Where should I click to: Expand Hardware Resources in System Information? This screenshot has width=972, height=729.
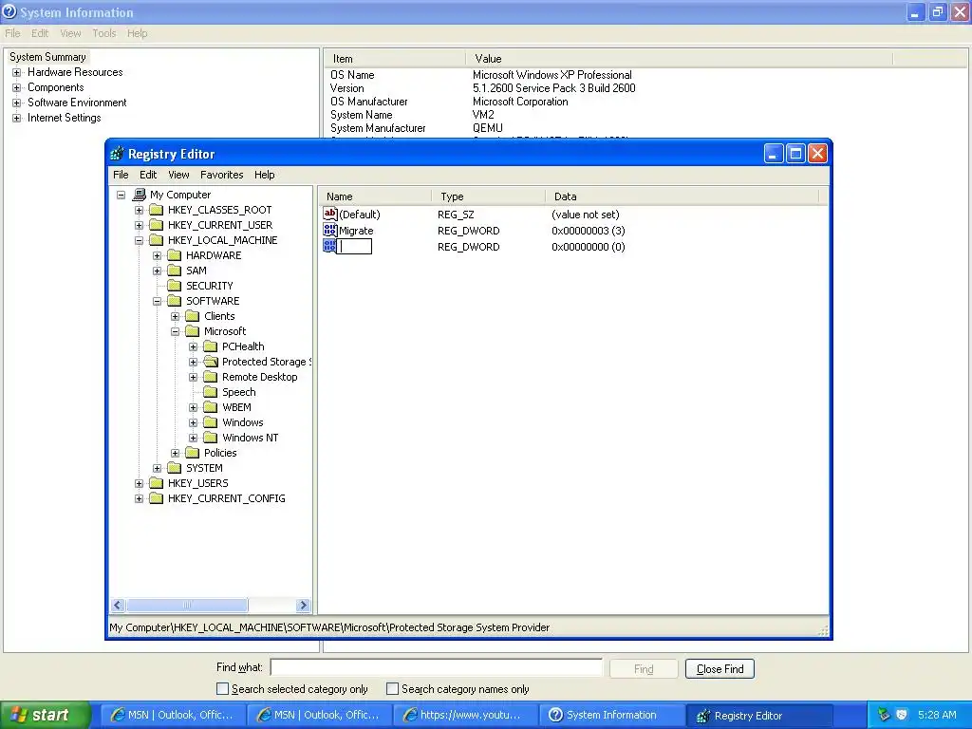pos(17,72)
